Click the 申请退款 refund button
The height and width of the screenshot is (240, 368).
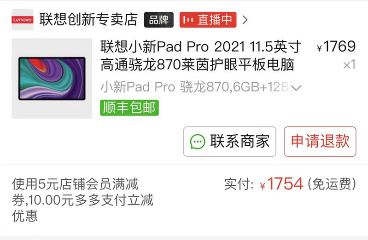point(320,142)
